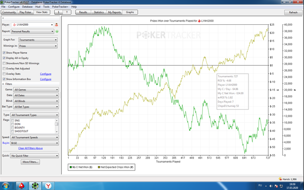Image resolution: width=304 pixels, height=190 pixels.
Task: Switch to tournament T mode
Action: point(67,12)
